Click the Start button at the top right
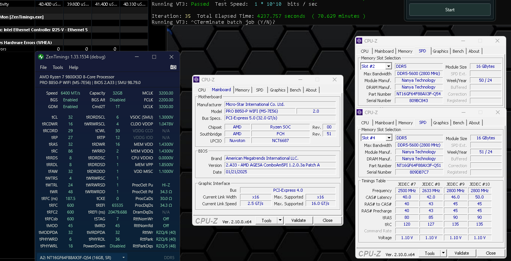 (x=450, y=10)
